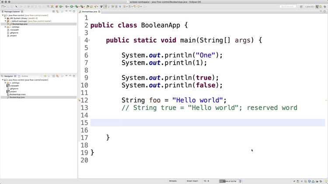Screen dimensions: 328x184
Task: Toggle the code fold marker on line 4
Action: pos(89,40)
